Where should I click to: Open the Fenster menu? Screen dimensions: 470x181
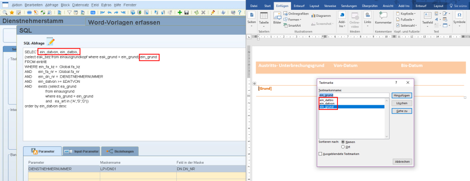click(x=130, y=5)
